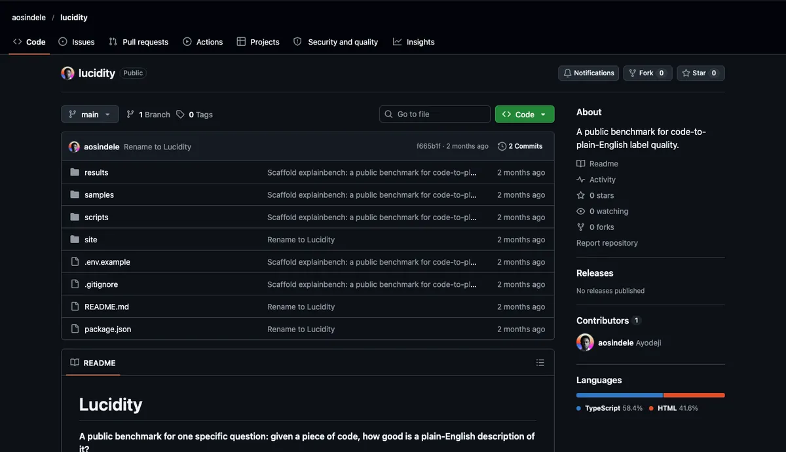Click the lucidity breadcrumb link at top

click(x=74, y=18)
